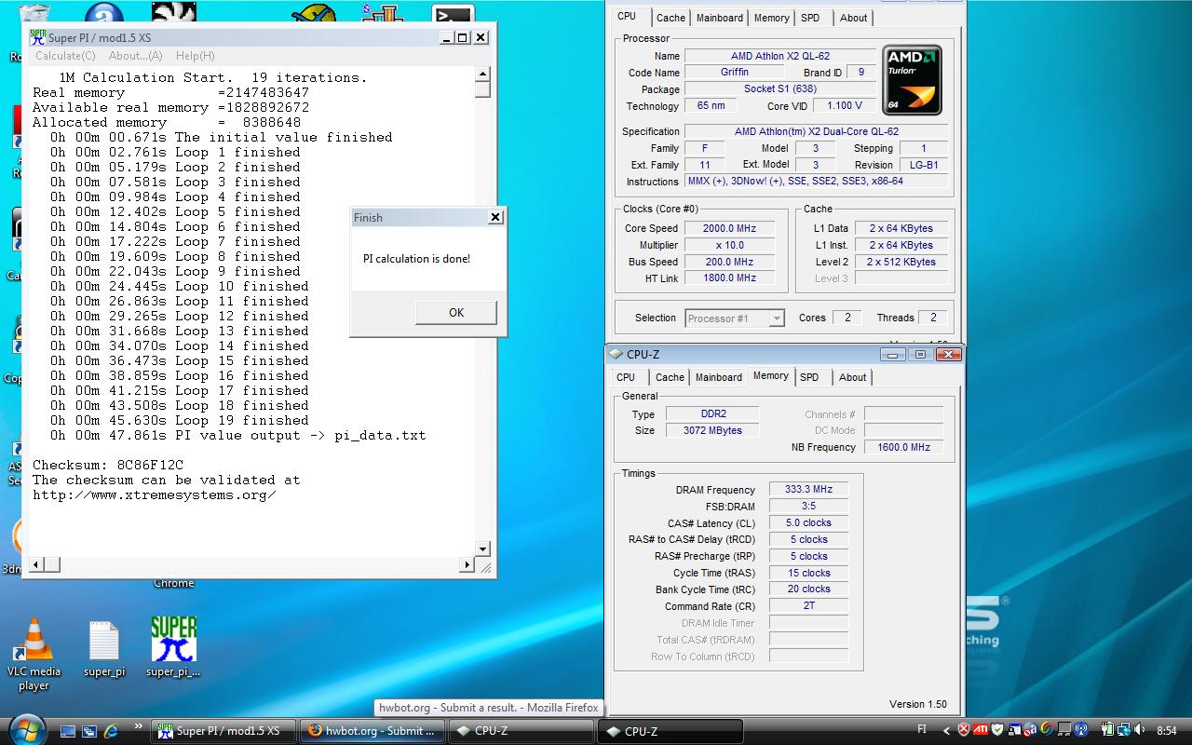Click the PI value output -> pi_data.txt line
The width and height of the screenshot is (1192, 745).
[238, 435]
